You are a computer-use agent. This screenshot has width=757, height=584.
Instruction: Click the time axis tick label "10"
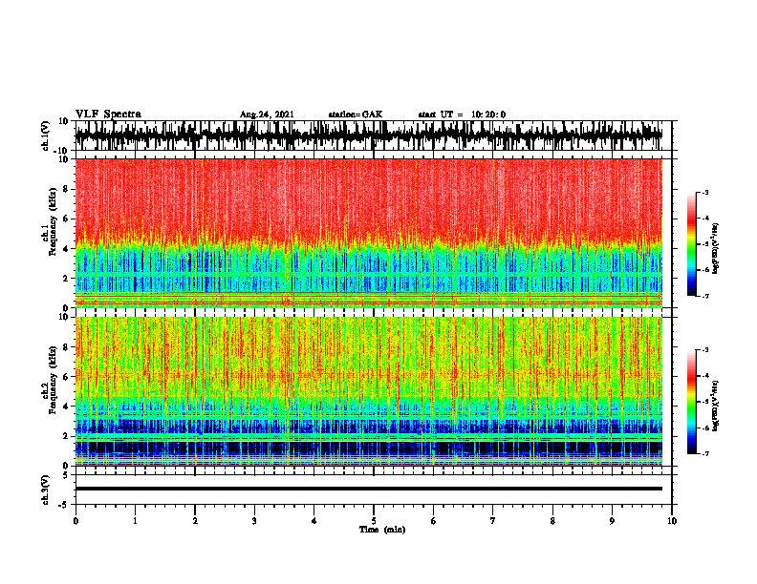click(672, 521)
